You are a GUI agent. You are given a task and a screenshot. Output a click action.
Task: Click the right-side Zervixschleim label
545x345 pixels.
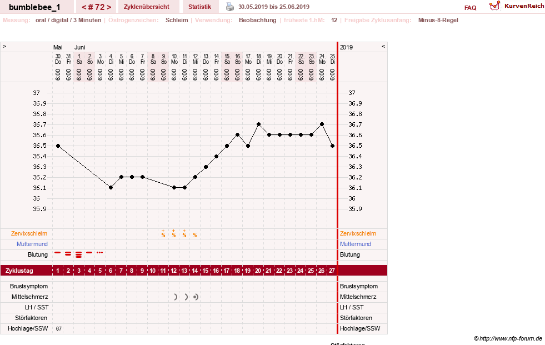point(358,233)
